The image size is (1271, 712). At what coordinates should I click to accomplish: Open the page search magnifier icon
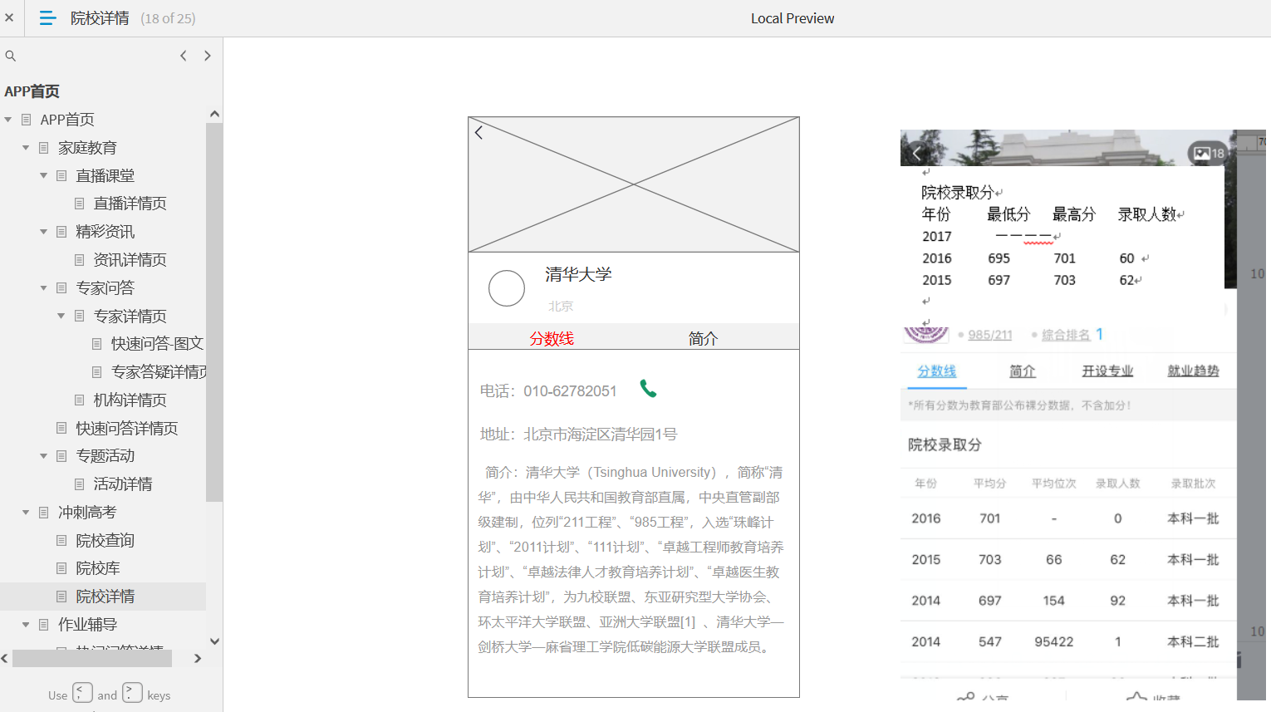tap(11, 56)
